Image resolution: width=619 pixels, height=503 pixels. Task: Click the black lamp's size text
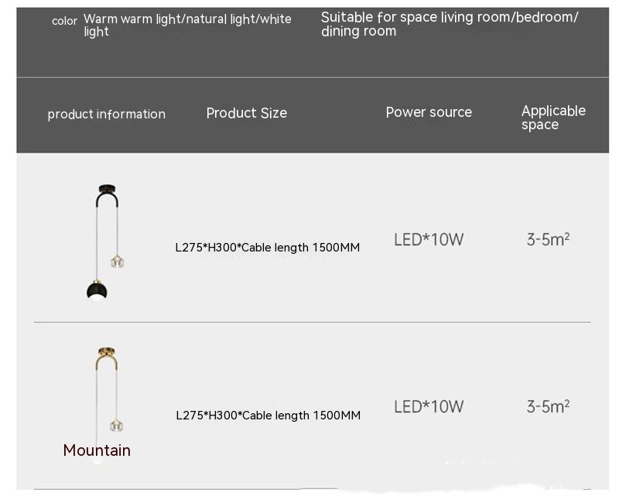[x=267, y=248]
